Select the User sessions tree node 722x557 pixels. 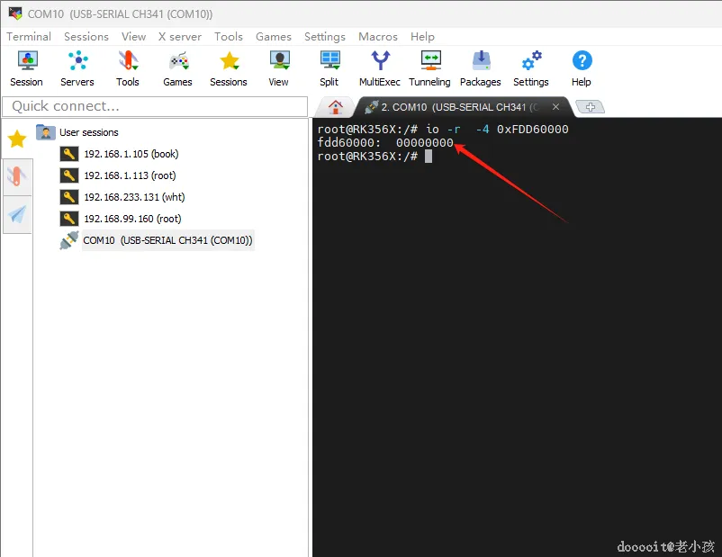pyautogui.click(x=89, y=132)
